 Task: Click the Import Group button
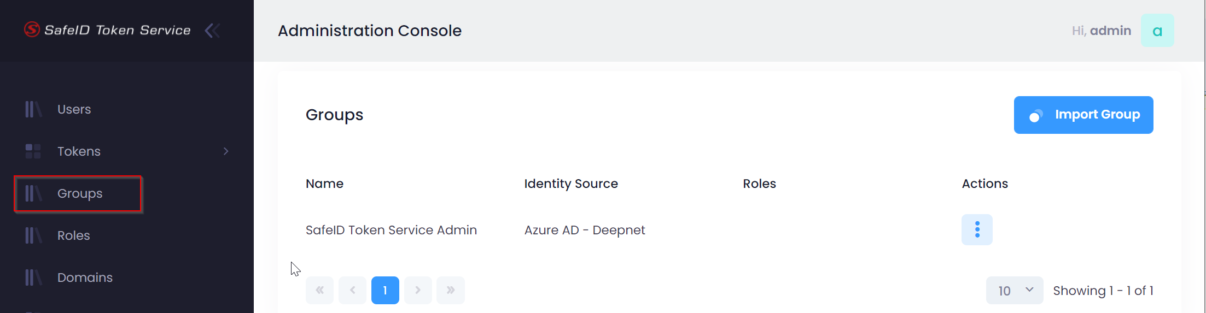tap(1083, 115)
